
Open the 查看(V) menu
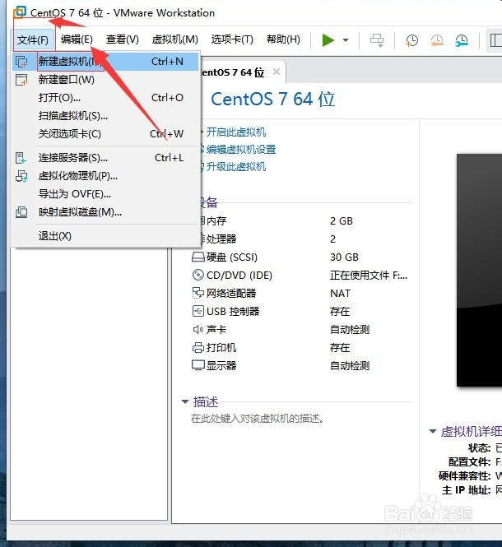pyautogui.click(x=122, y=39)
